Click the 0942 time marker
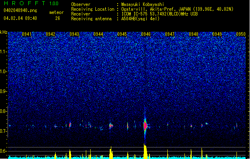 click(x=50, y=34)
